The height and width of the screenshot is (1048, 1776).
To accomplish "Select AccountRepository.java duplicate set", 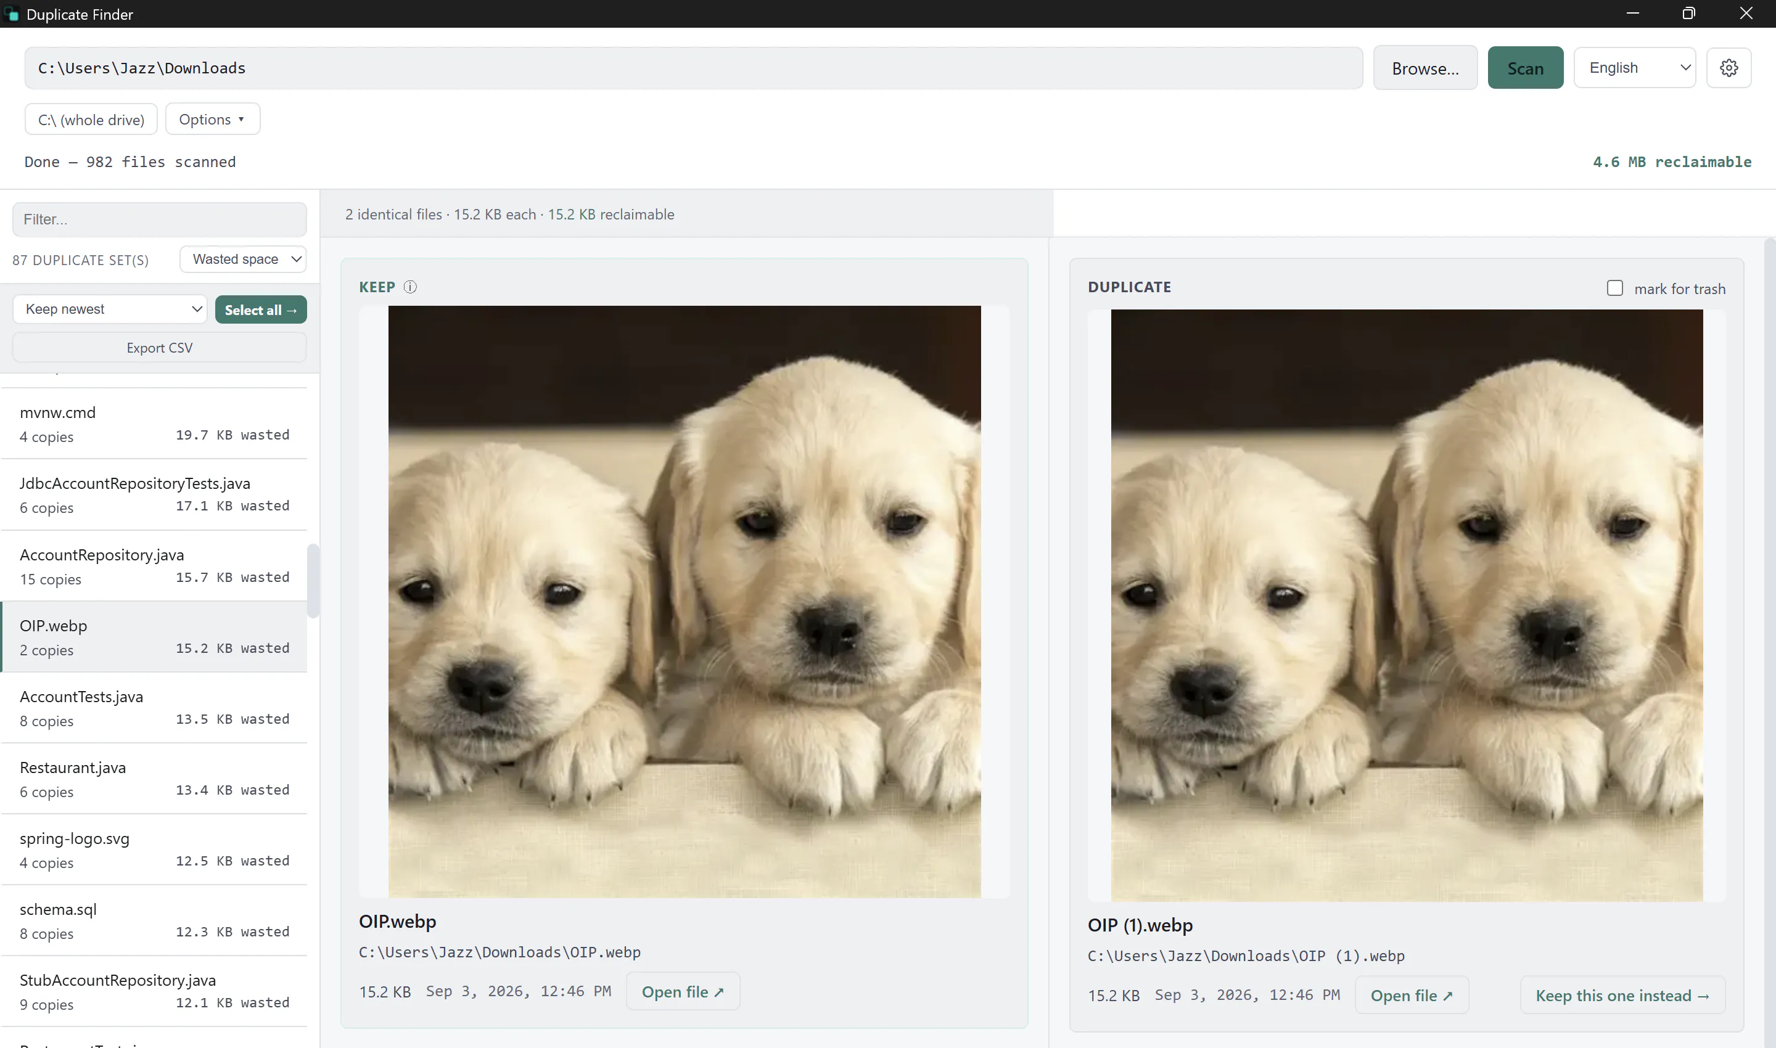I will click(x=154, y=567).
